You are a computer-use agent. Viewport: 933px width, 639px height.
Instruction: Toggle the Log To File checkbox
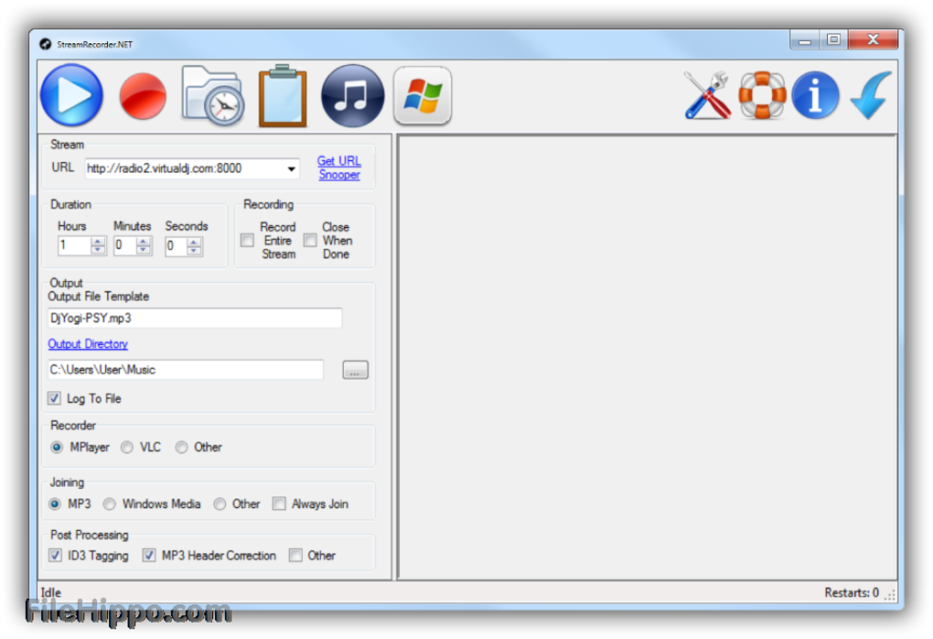[x=55, y=398]
